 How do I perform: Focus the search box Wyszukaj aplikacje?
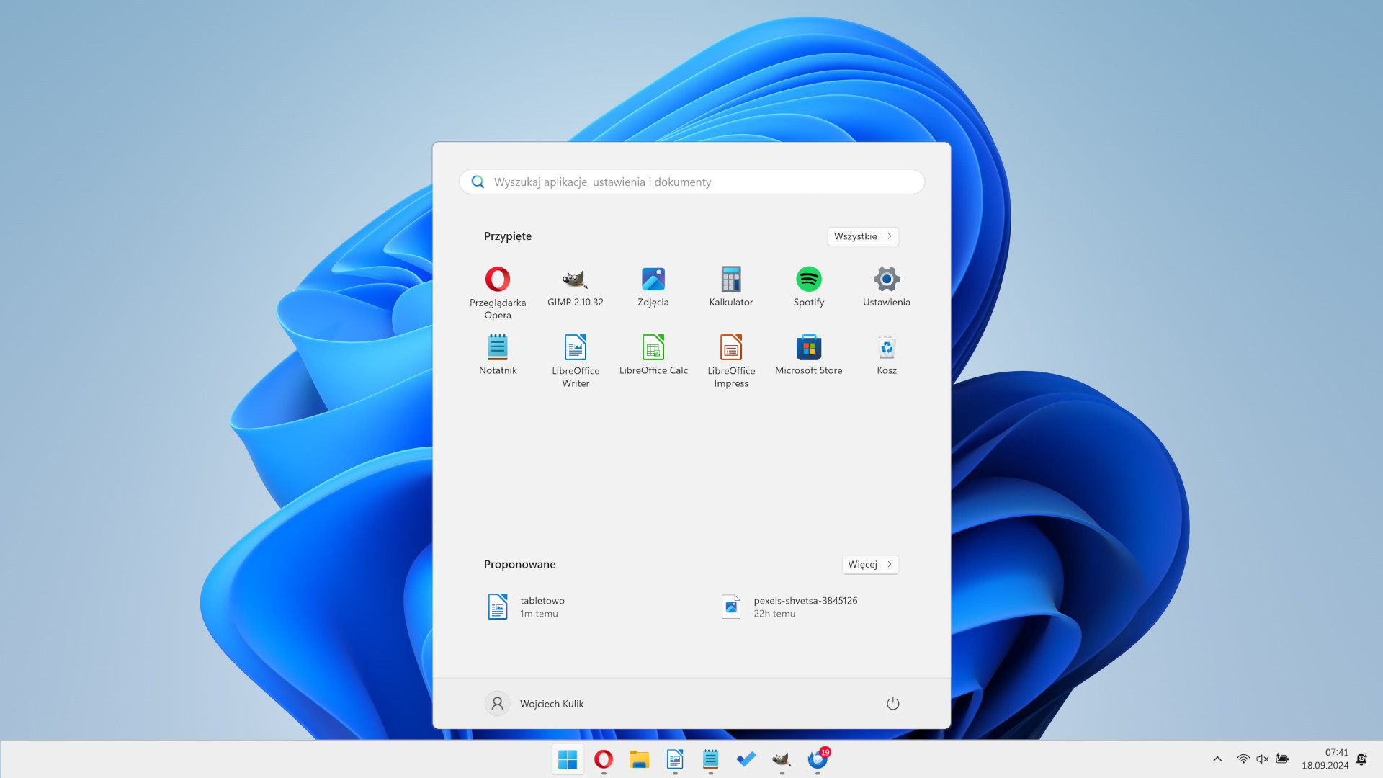click(691, 182)
